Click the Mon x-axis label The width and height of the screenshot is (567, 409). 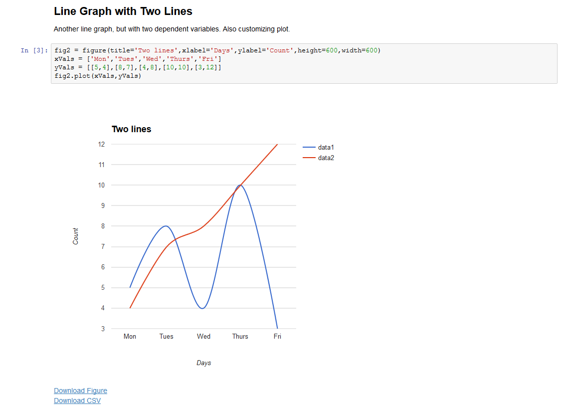(130, 336)
